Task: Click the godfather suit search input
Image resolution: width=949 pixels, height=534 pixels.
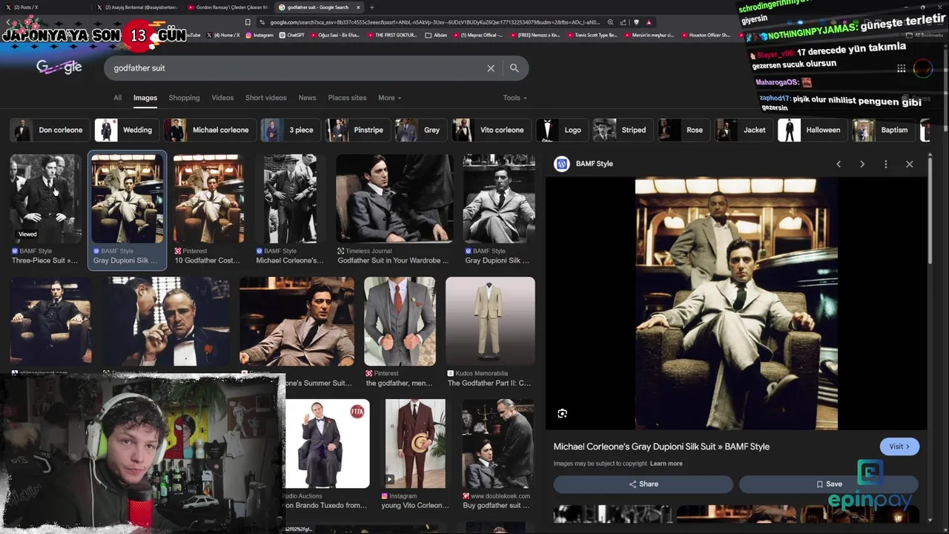Action: coord(297,68)
